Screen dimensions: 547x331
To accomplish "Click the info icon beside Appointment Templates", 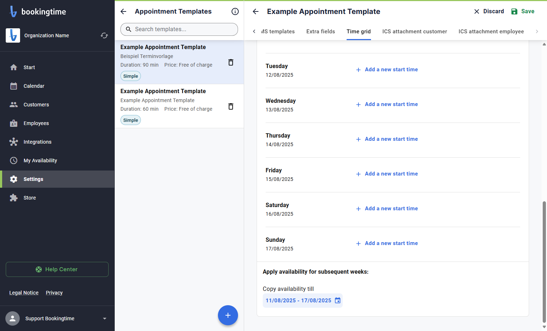I will tap(235, 11).
